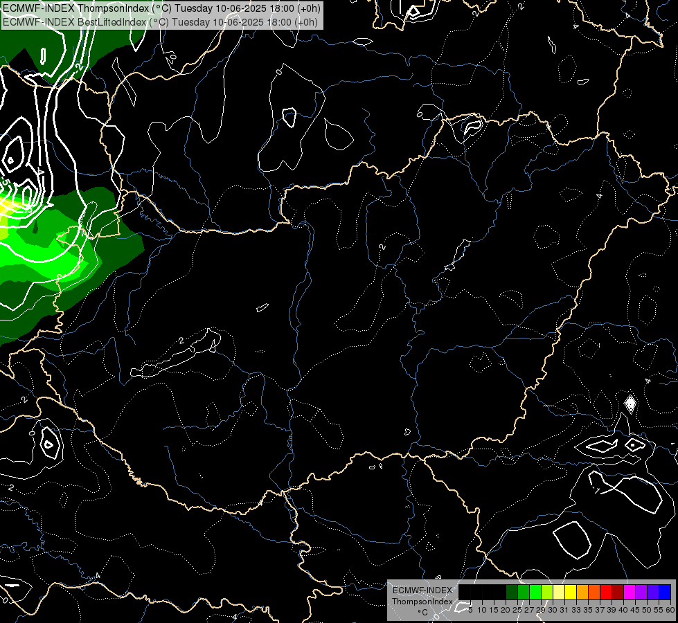Click the legend scale value '25'
The image size is (678, 623).
tap(517, 610)
